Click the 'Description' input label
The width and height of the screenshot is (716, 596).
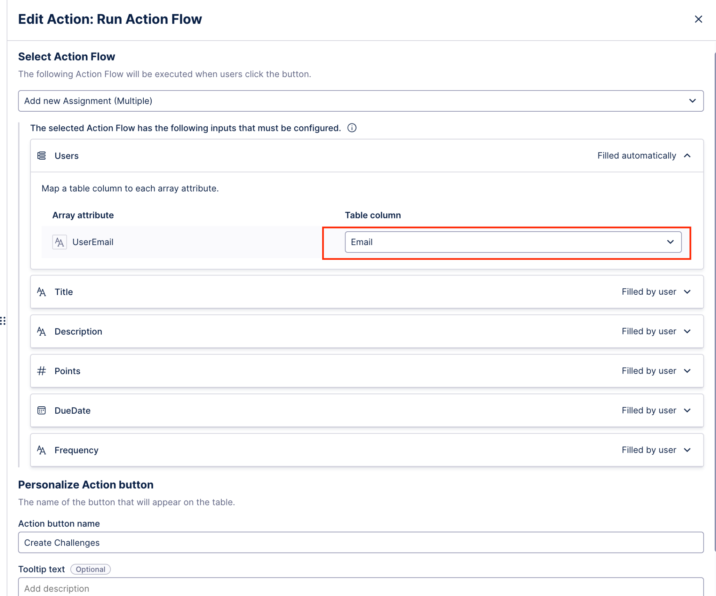78,331
